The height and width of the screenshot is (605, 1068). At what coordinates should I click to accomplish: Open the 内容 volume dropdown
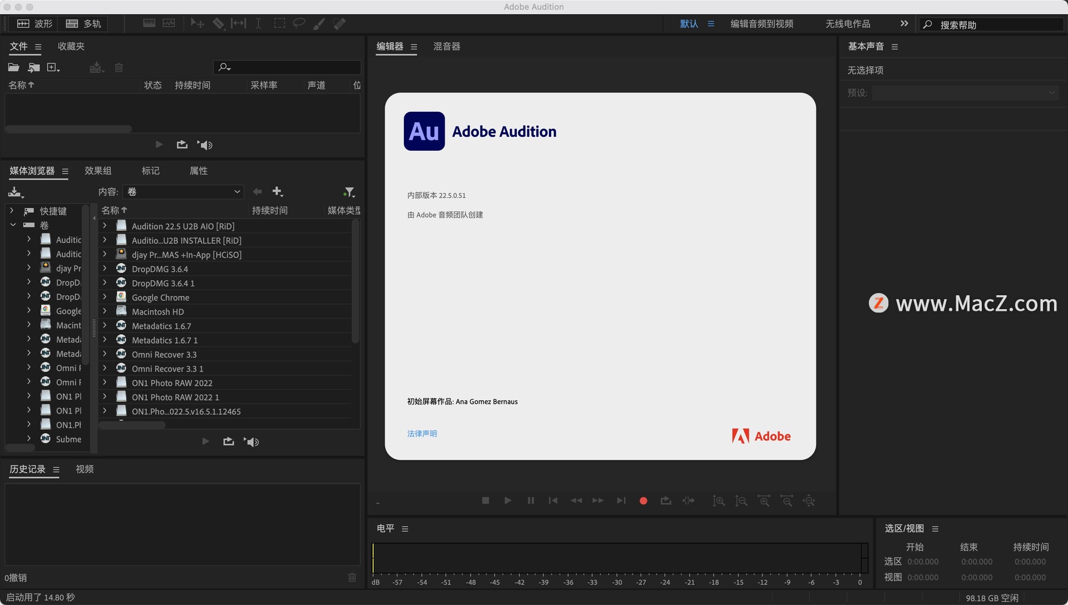pos(184,192)
